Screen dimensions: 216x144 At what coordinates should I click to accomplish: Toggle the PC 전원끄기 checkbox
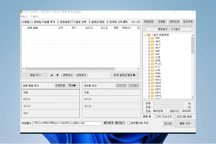point(156,117)
